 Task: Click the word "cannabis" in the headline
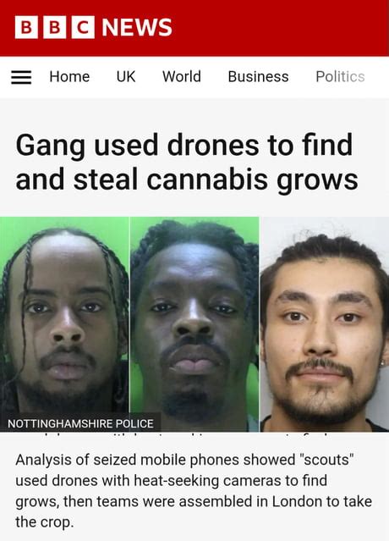click(x=207, y=179)
